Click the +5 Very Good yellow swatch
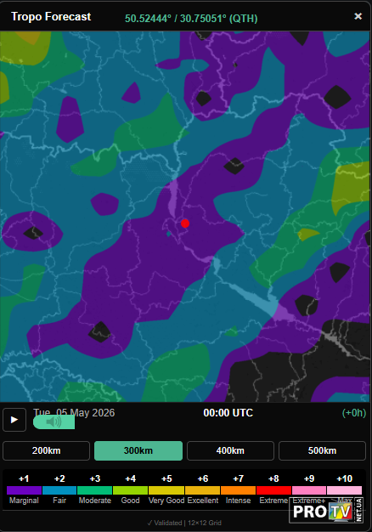Image resolution: width=372 pixels, height=532 pixels. click(x=166, y=490)
